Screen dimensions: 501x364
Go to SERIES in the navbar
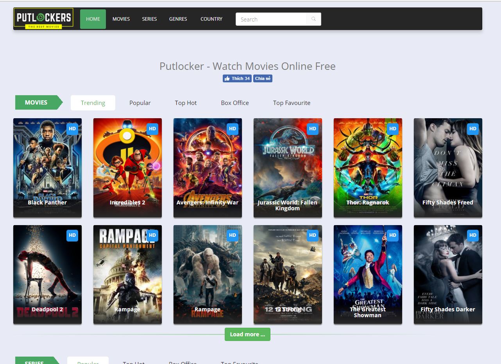tap(149, 19)
